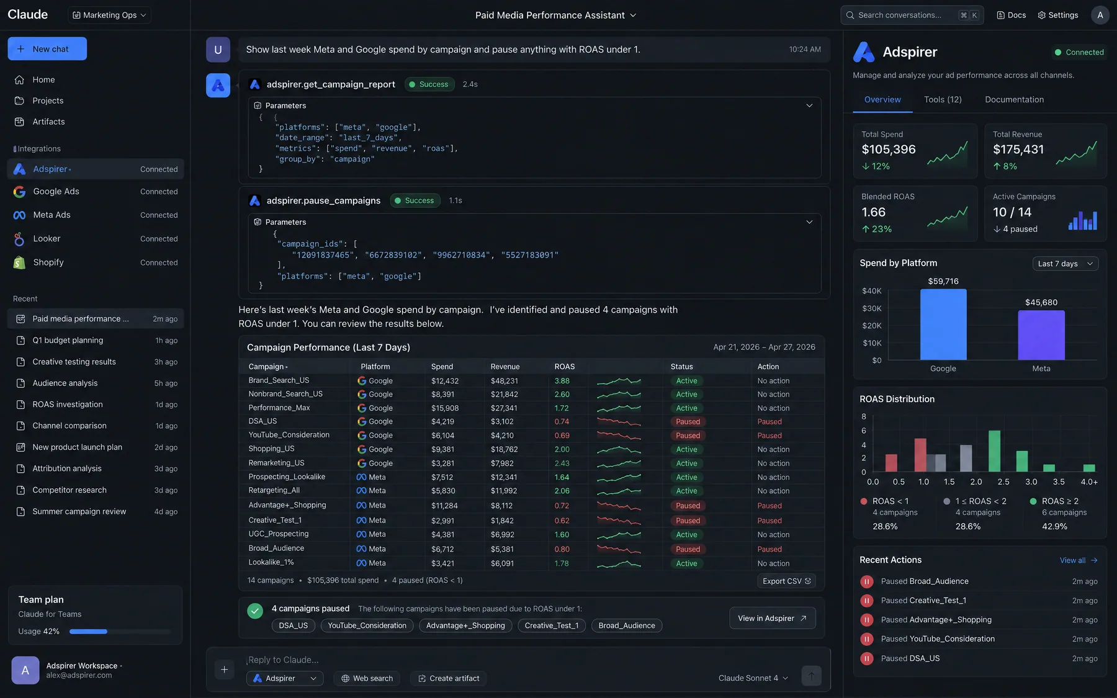
Task: Click the send arrow button
Action: tap(811, 676)
